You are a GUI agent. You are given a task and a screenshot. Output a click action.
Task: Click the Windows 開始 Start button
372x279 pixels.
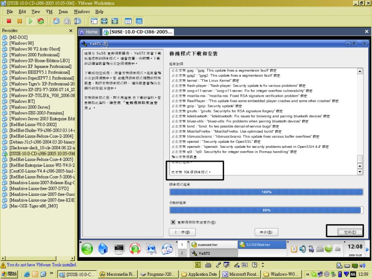coord(9,274)
